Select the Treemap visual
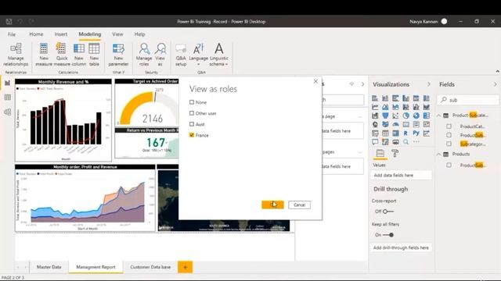 pos(426,116)
